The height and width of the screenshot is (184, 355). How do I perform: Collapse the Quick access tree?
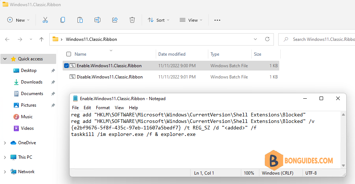[x=5, y=59]
